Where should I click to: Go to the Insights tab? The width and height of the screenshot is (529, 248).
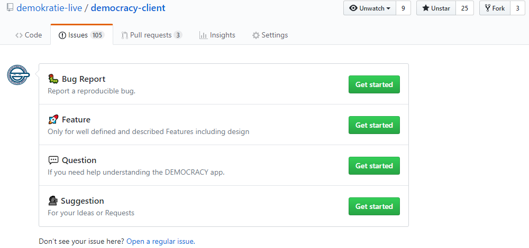point(217,35)
